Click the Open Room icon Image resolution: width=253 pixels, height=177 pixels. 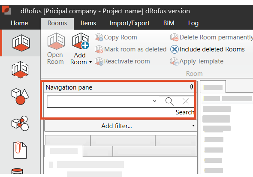coord(56,41)
